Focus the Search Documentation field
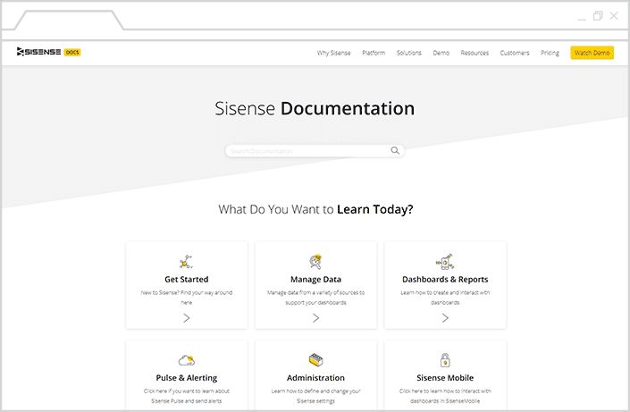Screen dimensions: 630x412 point(315,151)
